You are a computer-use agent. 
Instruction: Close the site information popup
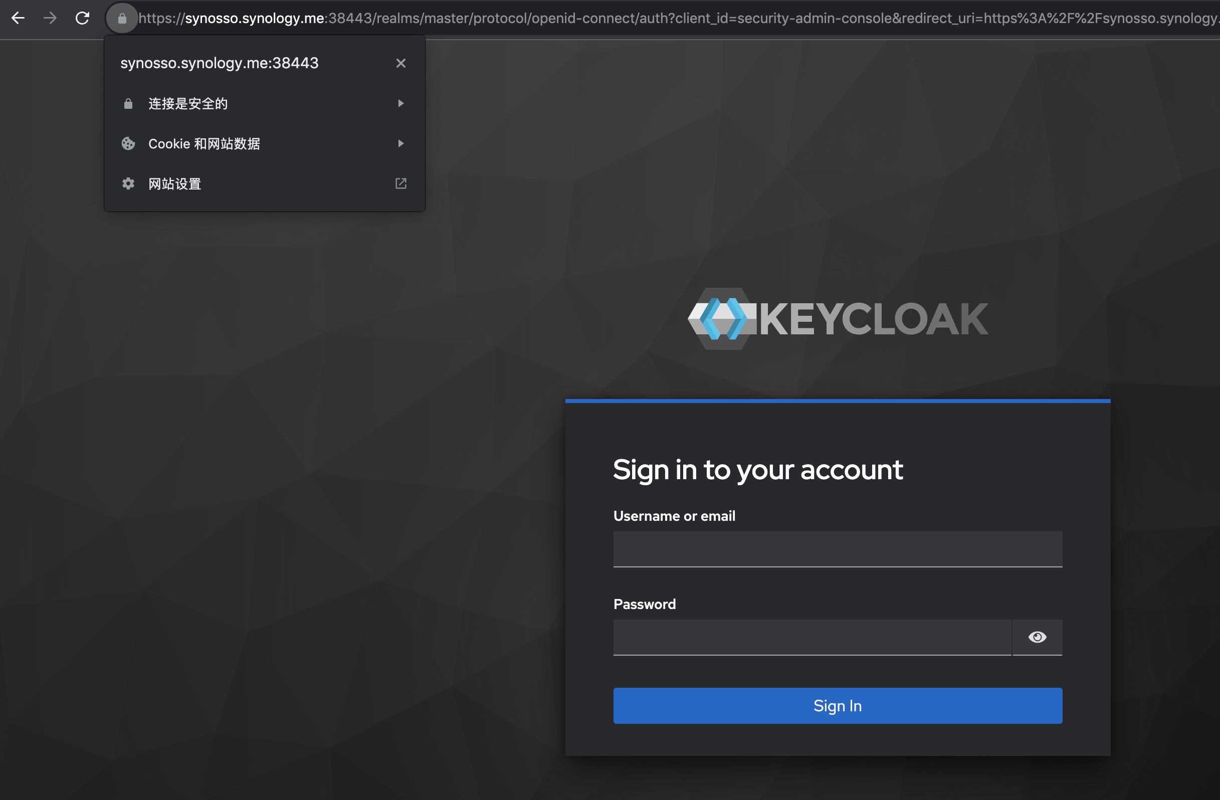pyautogui.click(x=401, y=63)
